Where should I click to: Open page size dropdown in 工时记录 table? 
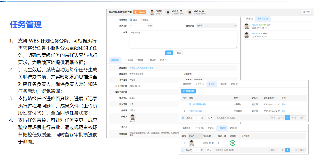coord(209,150)
